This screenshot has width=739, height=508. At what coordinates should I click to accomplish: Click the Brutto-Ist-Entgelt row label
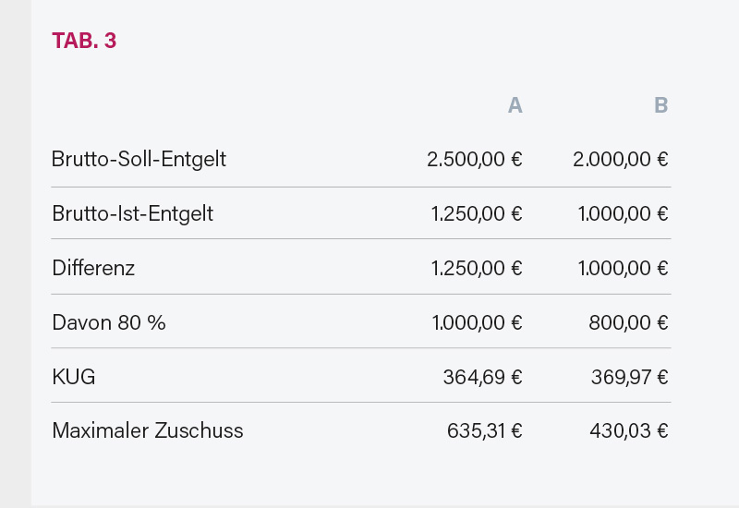[x=132, y=213]
